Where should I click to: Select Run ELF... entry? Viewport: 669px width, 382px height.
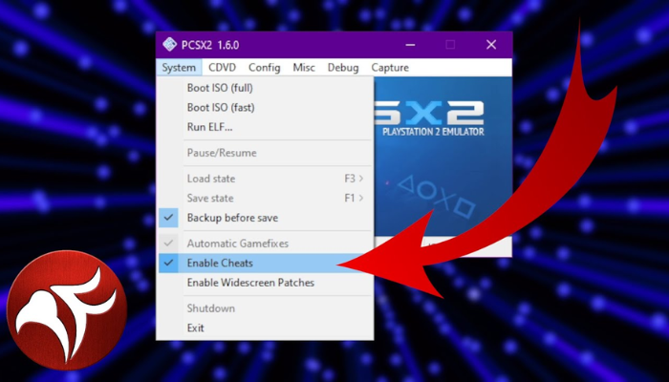265,127
